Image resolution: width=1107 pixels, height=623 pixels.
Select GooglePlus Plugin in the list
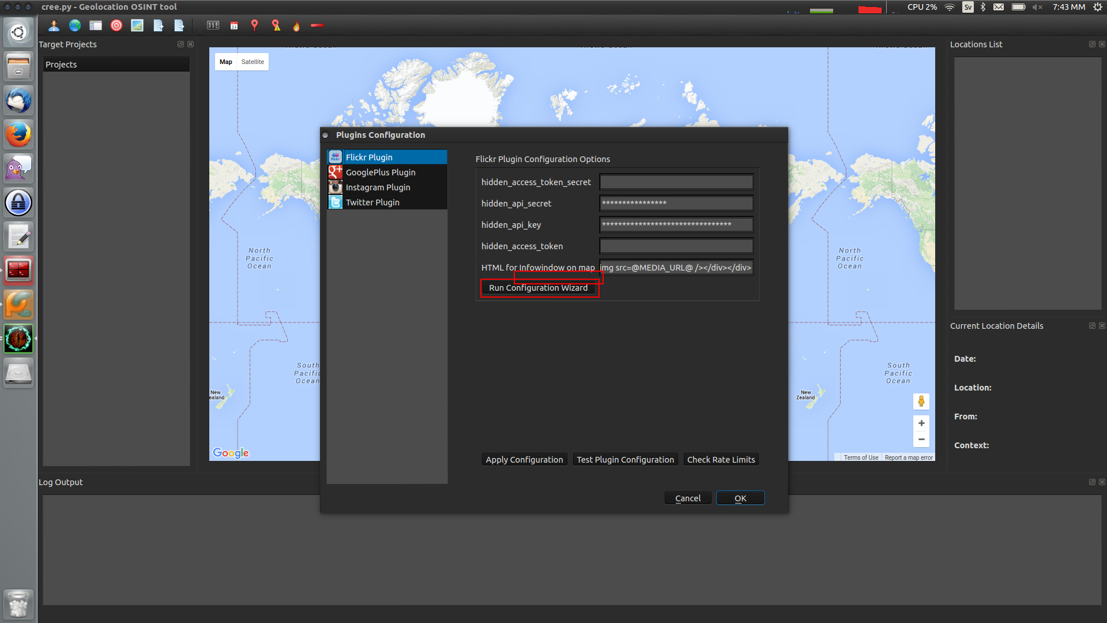point(387,172)
